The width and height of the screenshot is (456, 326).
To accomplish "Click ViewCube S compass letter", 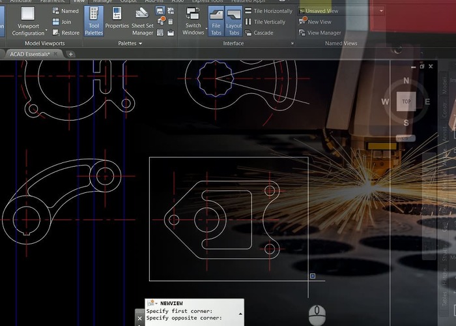I will (406, 123).
